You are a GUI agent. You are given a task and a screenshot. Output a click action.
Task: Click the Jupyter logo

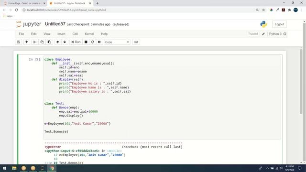29,24
